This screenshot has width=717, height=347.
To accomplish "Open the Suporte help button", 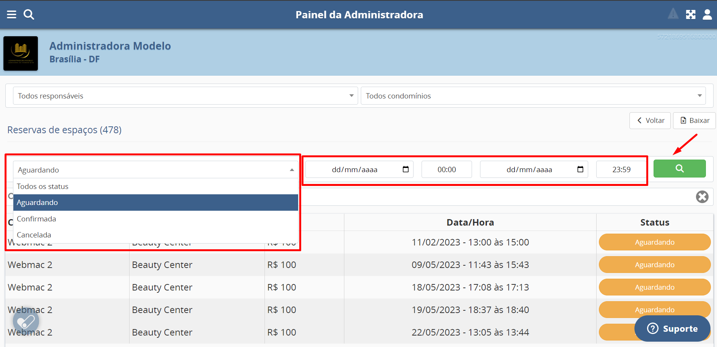I will tap(672, 329).
